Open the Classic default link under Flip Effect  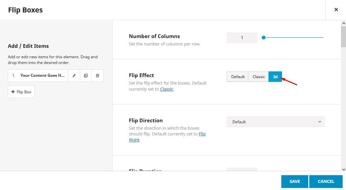(x=167, y=89)
